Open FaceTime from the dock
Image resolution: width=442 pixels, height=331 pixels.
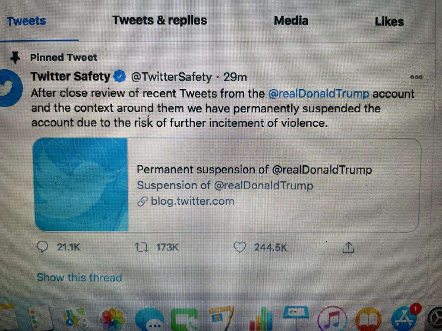coord(184,321)
